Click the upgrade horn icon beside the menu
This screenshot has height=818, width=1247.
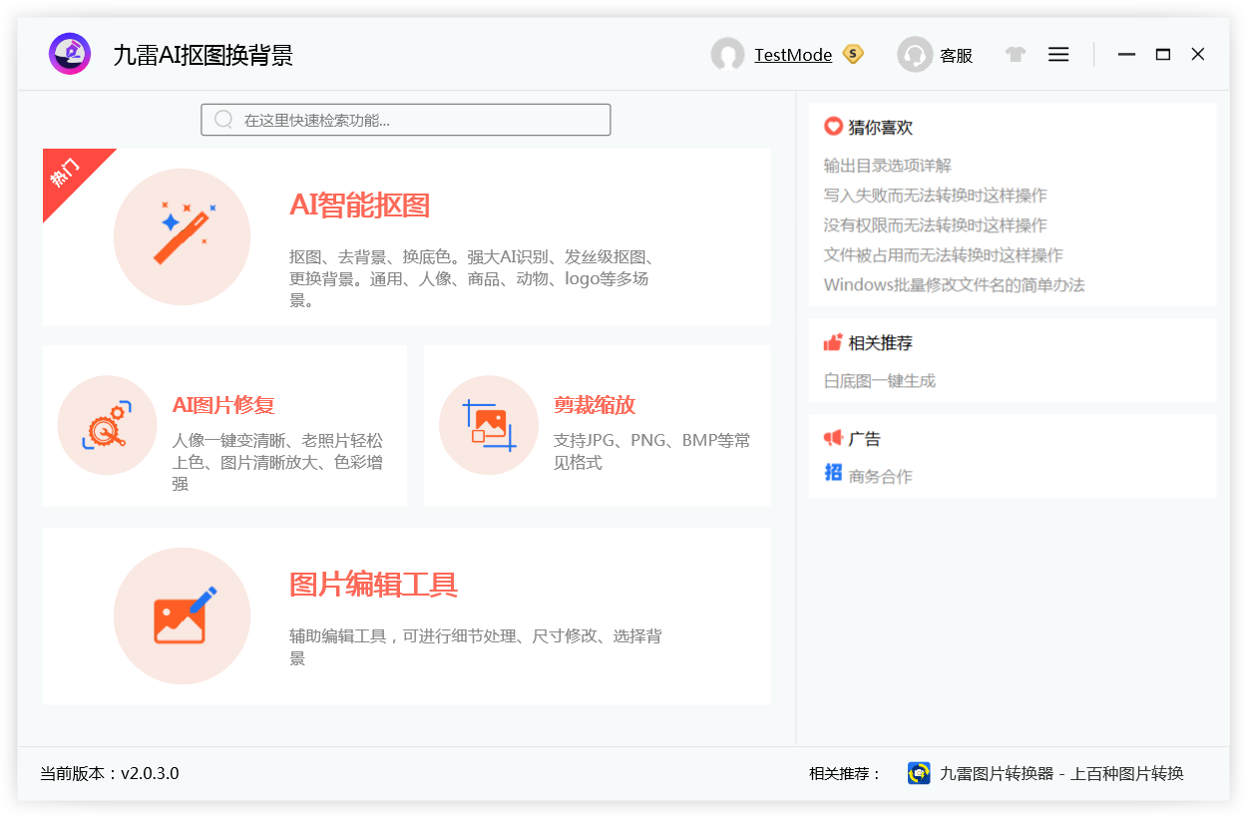click(x=1015, y=54)
